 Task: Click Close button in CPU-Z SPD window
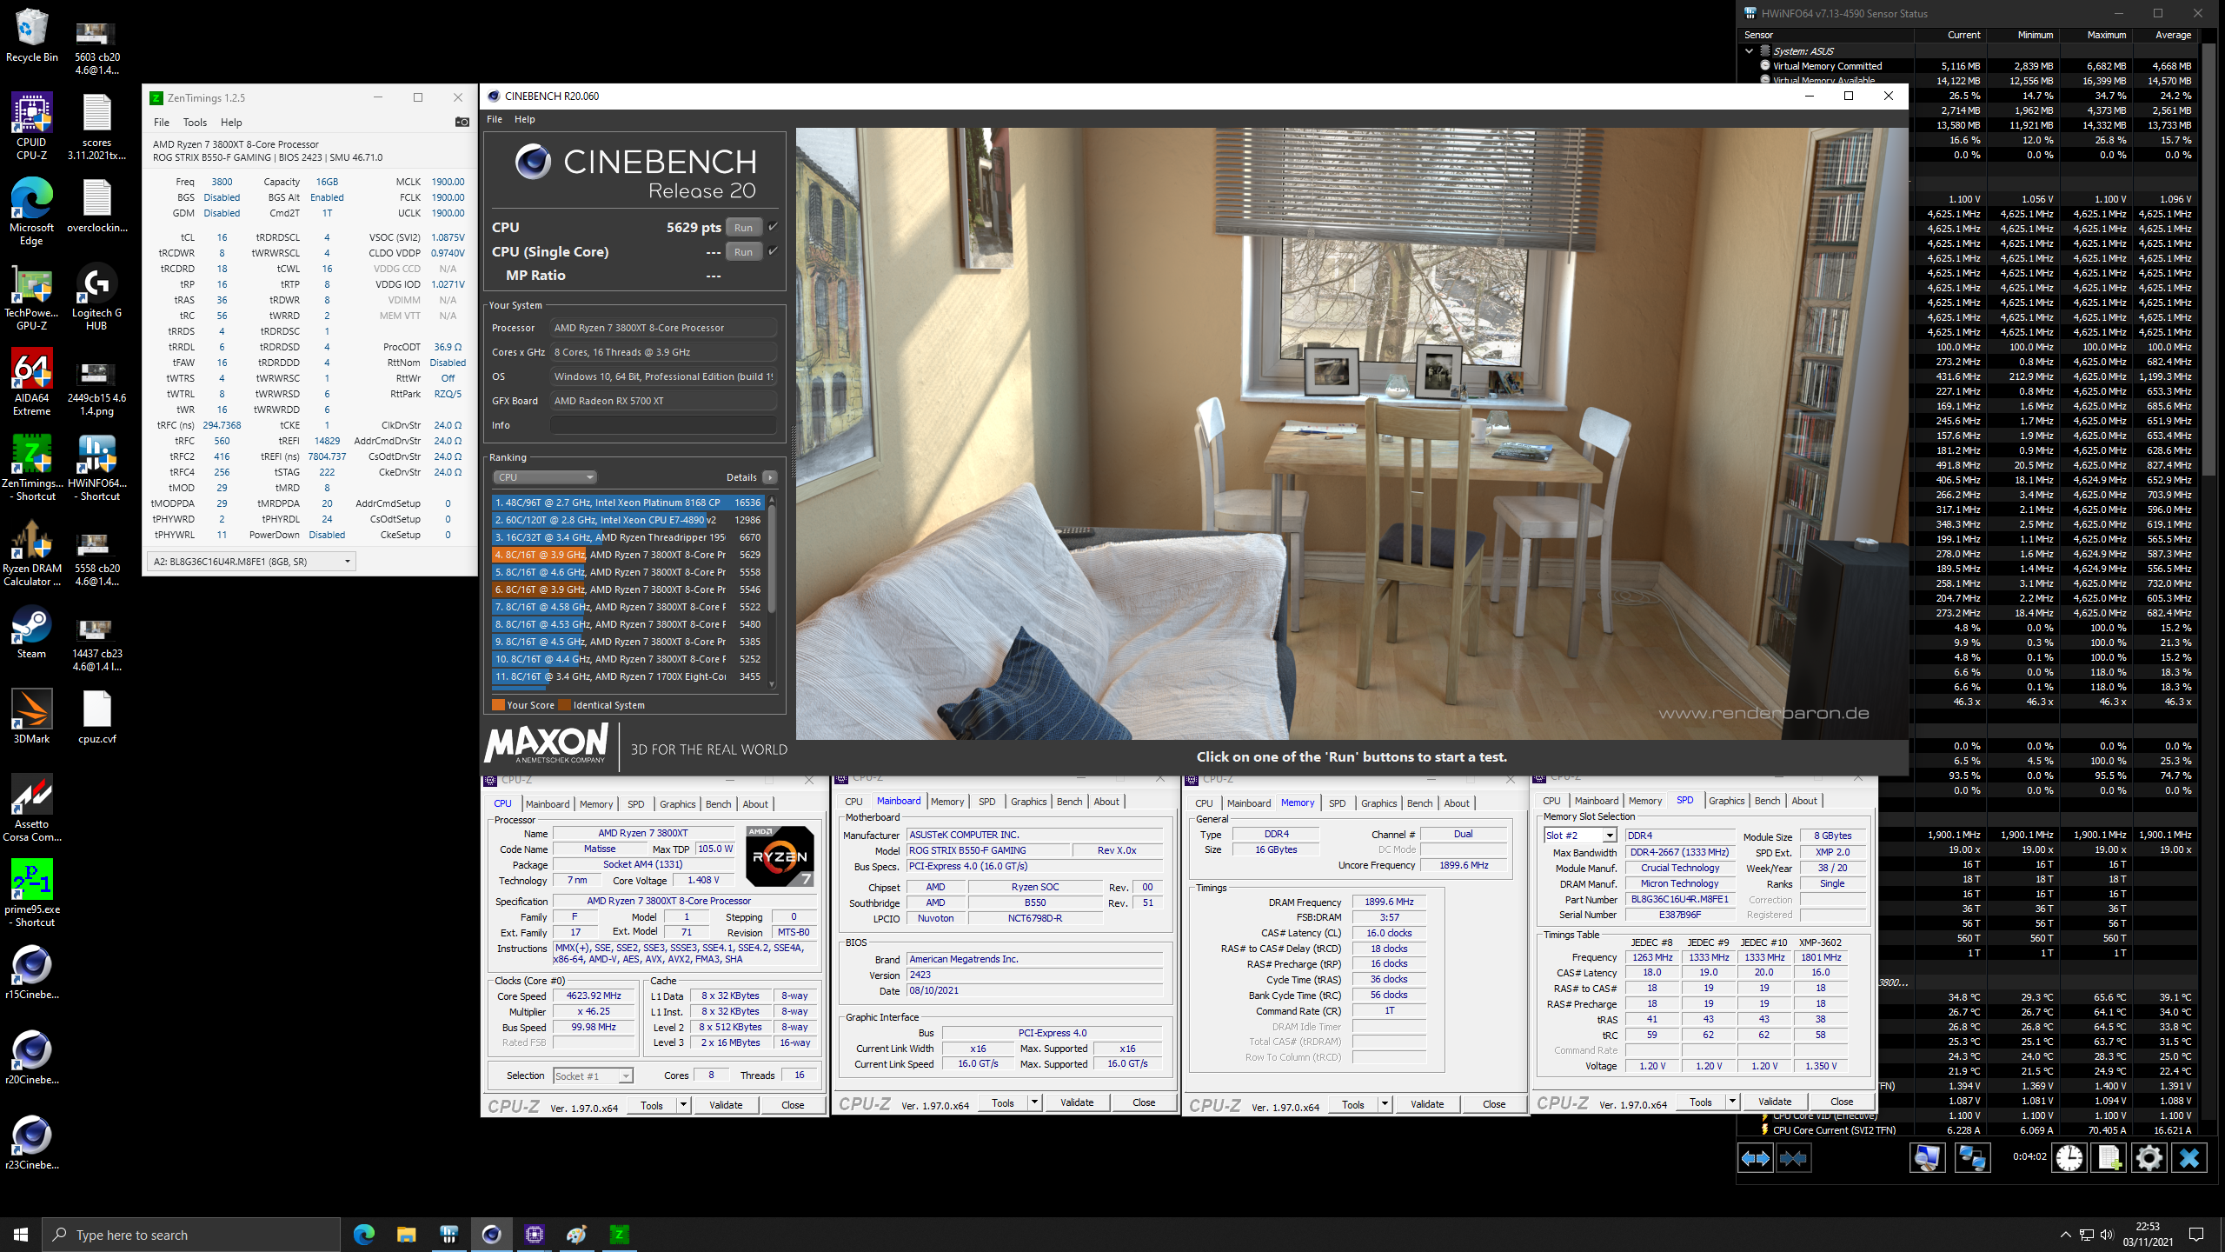[x=1842, y=1102]
